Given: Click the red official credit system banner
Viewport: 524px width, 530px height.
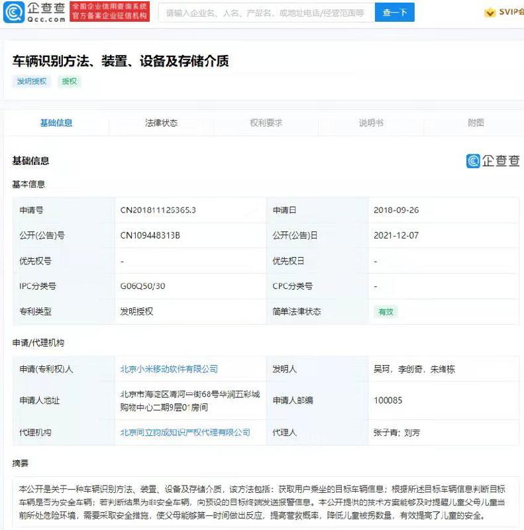Looking at the screenshot, I should [109, 11].
